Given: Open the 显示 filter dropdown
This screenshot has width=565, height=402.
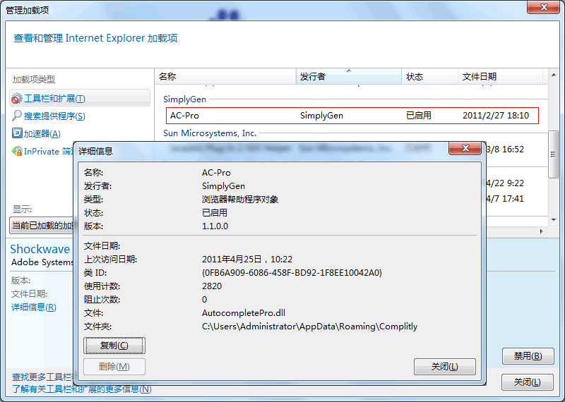Looking at the screenshot, I should coord(42,226).
